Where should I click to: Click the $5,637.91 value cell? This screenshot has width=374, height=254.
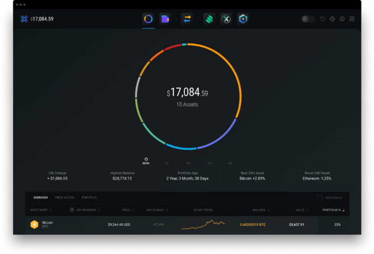pos(296,225)
